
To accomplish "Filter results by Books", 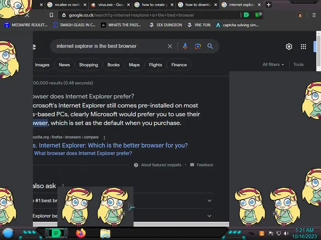I will click(113, 65).
